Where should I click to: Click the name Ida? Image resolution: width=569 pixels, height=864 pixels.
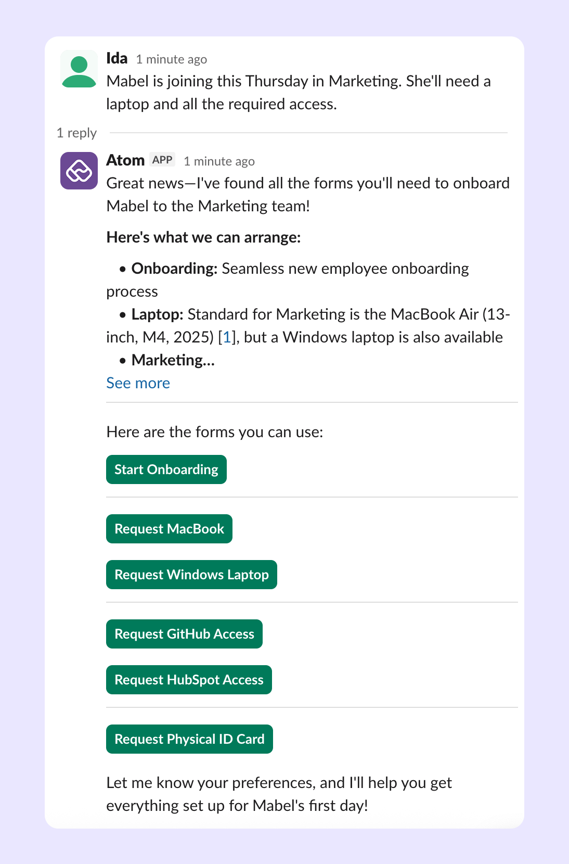(117, 58)
